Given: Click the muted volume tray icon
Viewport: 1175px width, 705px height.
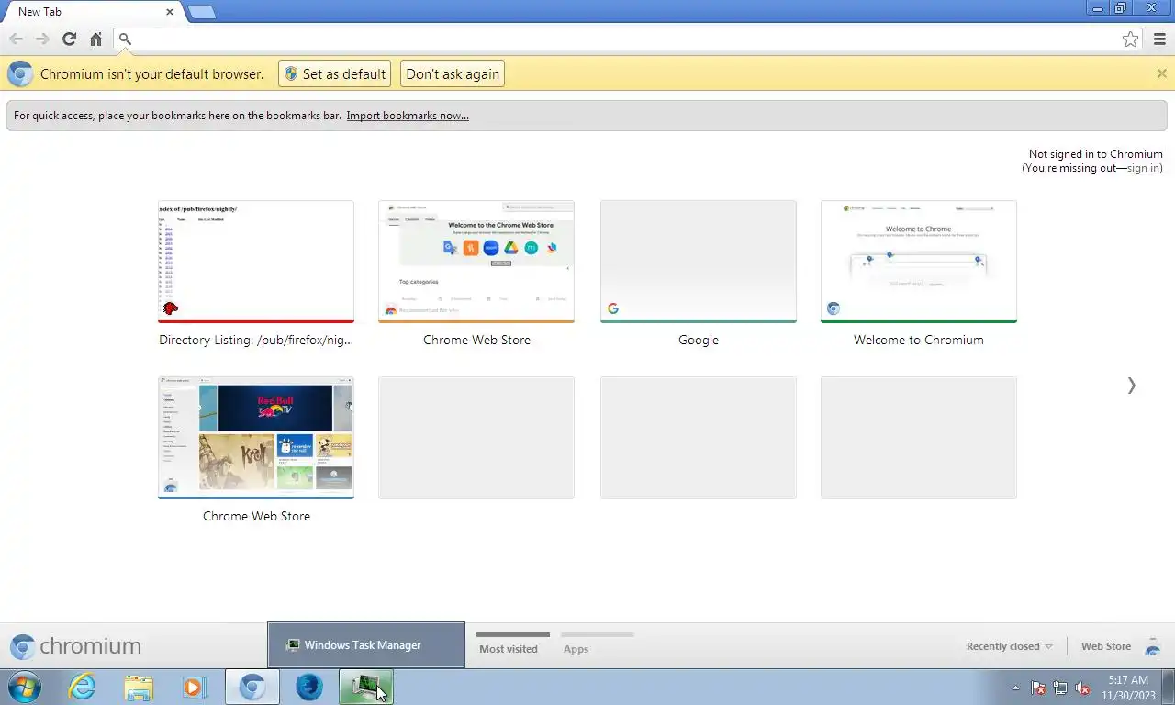Looking at the screenshot, I should point(1082,688).
